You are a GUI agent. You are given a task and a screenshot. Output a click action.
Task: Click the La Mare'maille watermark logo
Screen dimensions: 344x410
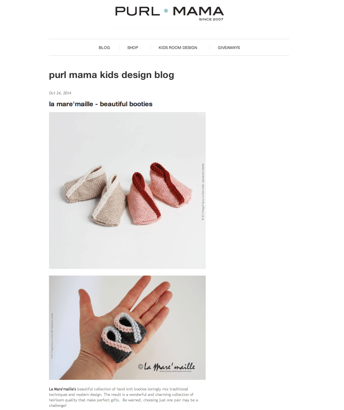click(166, 366)
